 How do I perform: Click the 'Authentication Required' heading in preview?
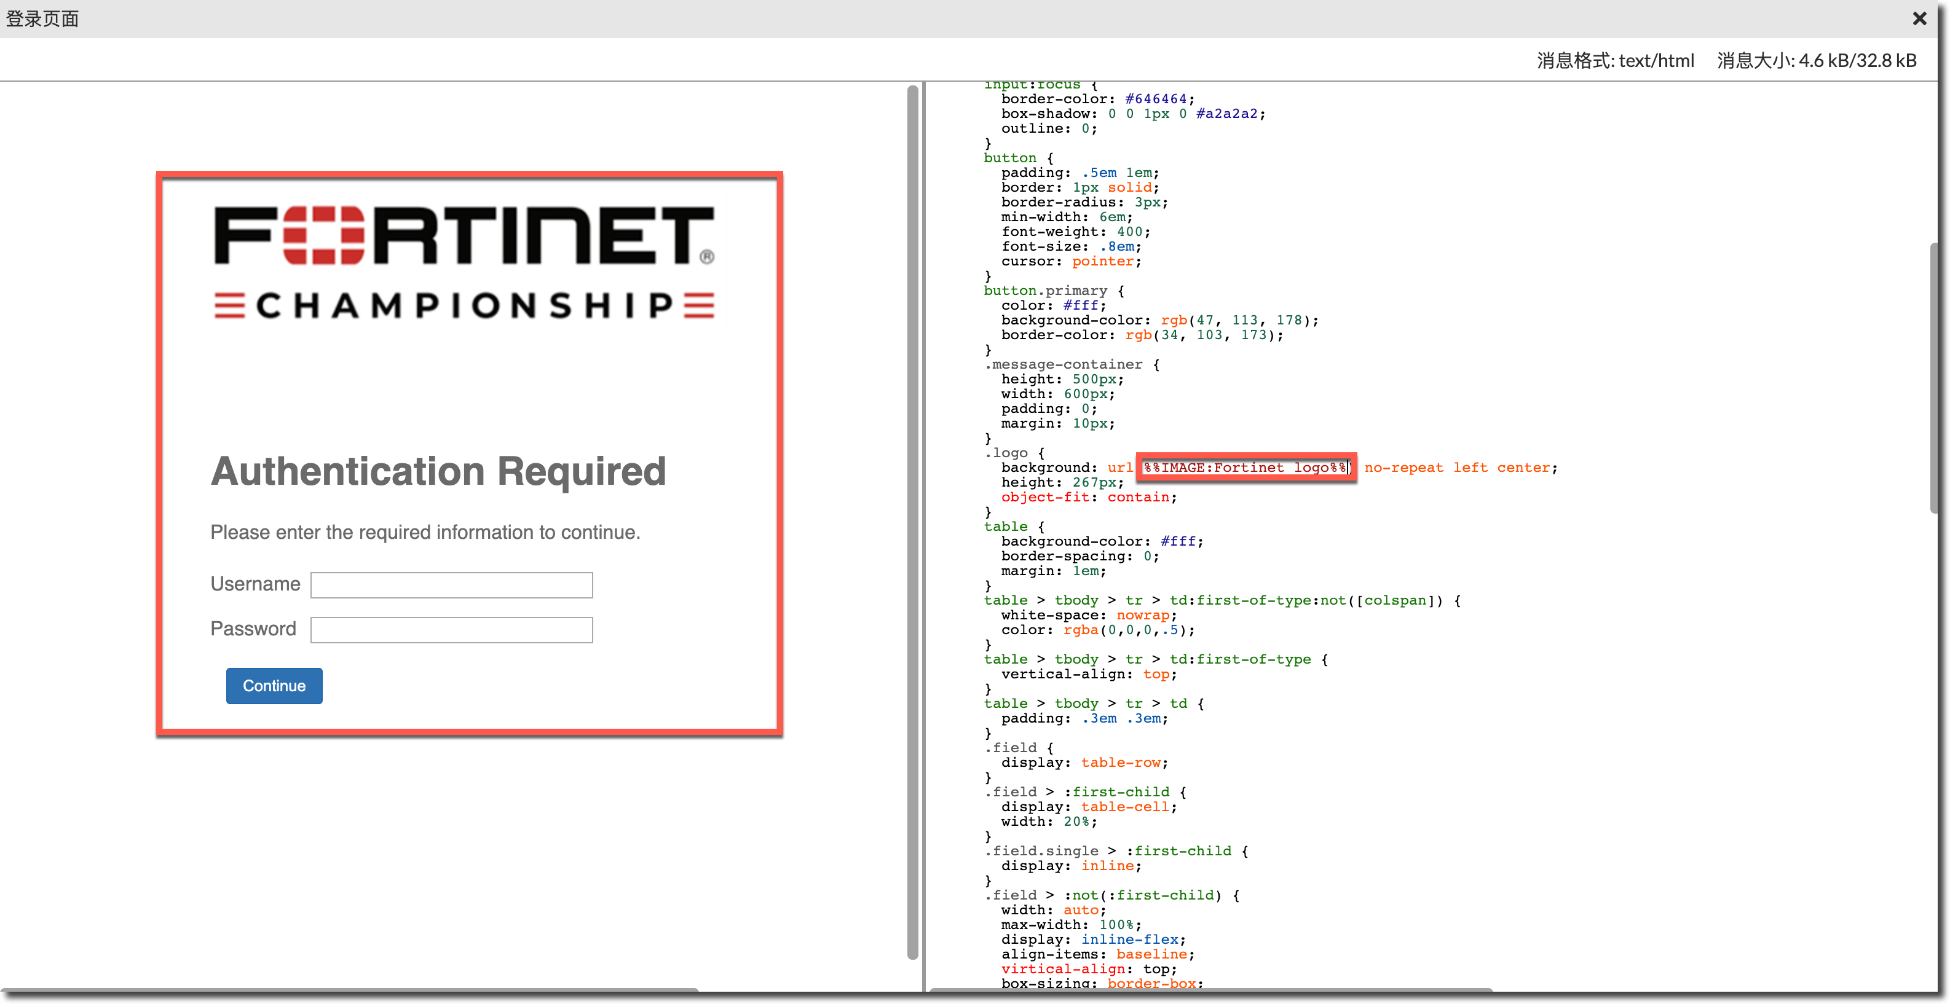[438, 471]
